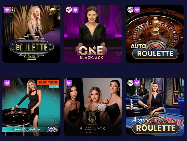
Task: Click the purple diamond badge on Lucky Streak Roulette
Action: coord(7,10)
